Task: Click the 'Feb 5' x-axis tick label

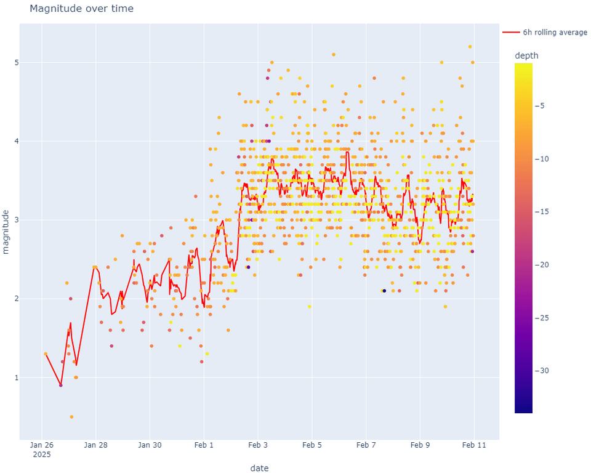Action: 312,445
